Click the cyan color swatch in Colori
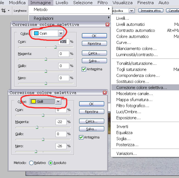This screenshot has height=178, width=179. (36, 33)
